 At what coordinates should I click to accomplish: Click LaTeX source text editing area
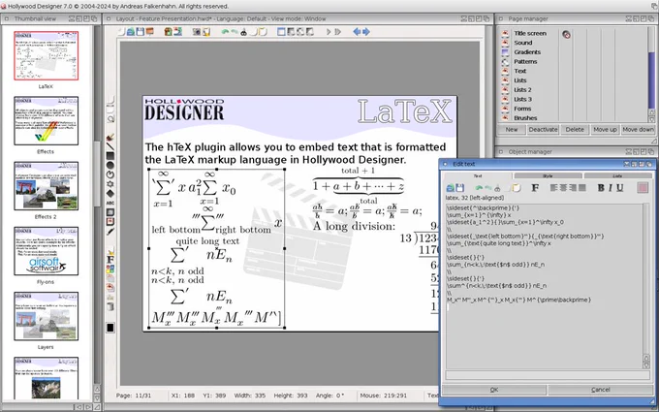point(544,286)
